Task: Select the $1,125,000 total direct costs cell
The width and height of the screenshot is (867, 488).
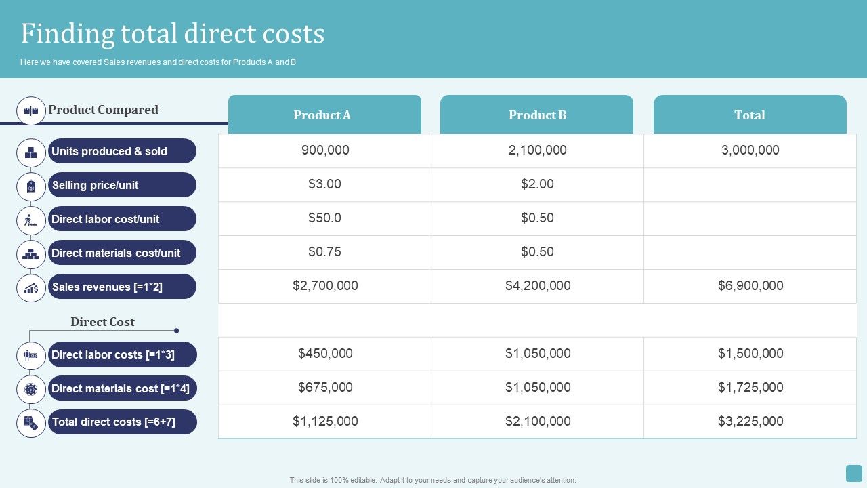Action: [x=324, y=422]
